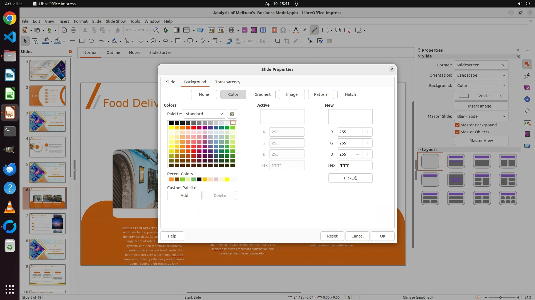Select the Ellipse drawing tool
The height and width of the screenshot is (300, 535).
91,41
